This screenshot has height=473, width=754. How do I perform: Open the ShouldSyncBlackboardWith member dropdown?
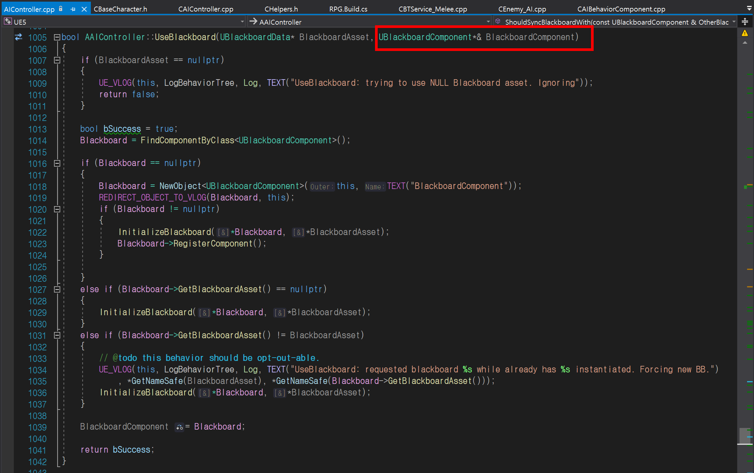[615, 22]
